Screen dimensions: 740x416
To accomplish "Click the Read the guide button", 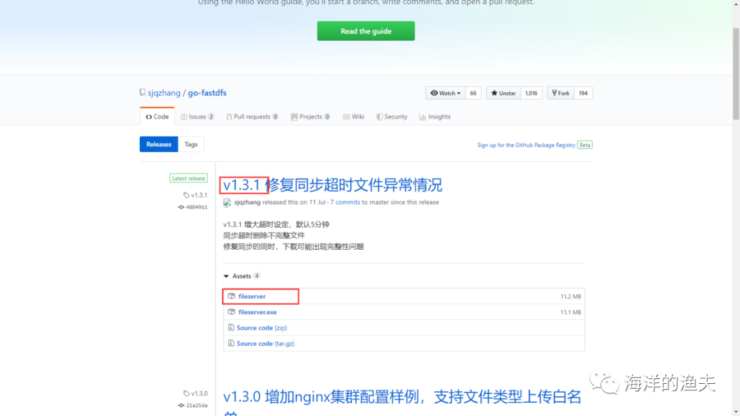I will click(365, 31).
